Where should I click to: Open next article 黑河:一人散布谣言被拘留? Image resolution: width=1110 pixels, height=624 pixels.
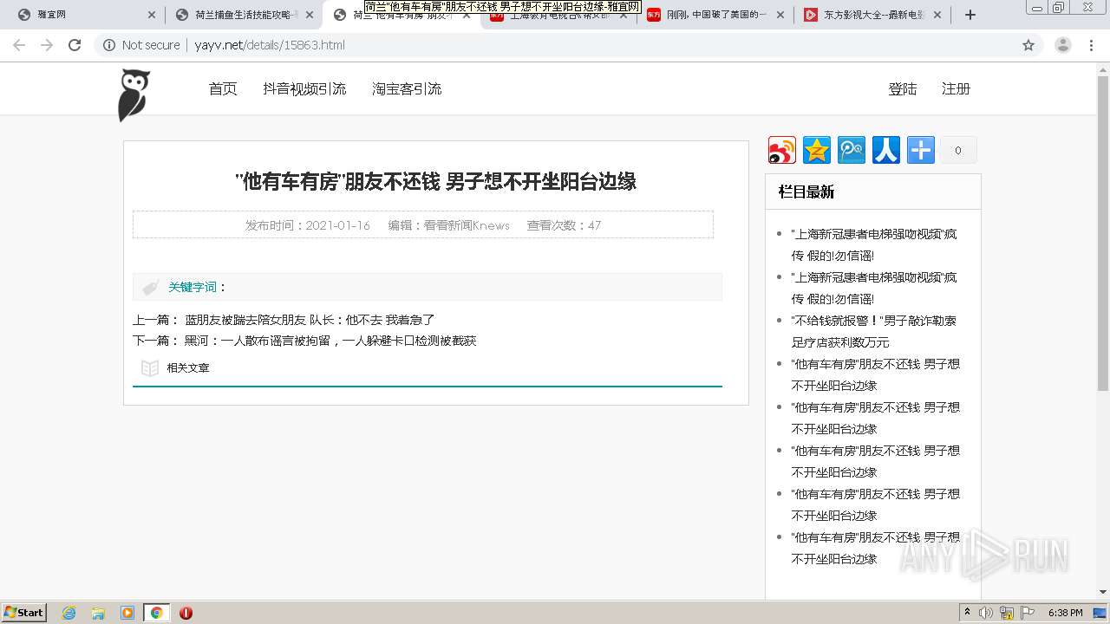click(x=330, y=341)
